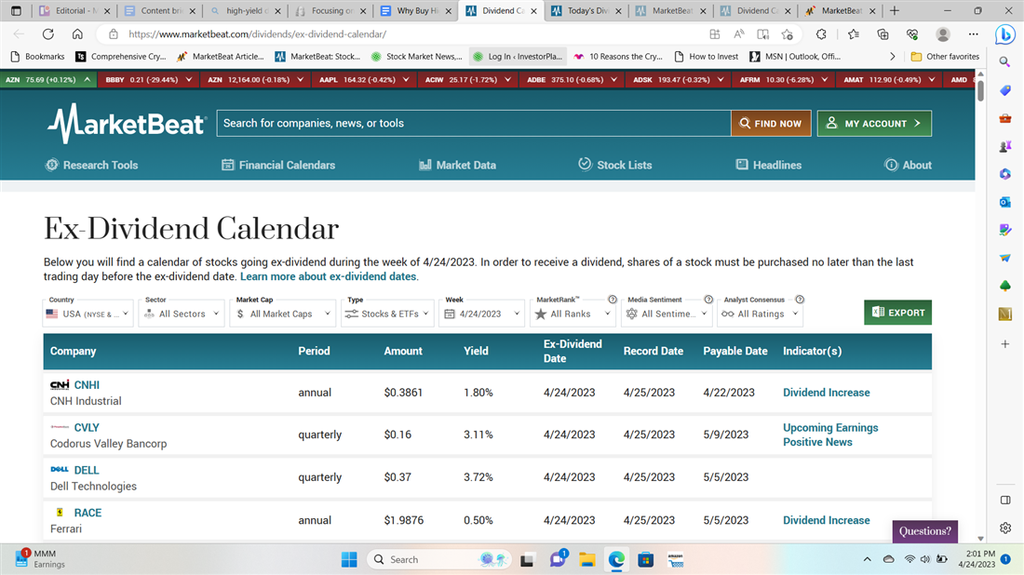Viewport: 1024px width, 575px height.
Task: Add a sidebar app with plus icon
Action: [1005, 344]
